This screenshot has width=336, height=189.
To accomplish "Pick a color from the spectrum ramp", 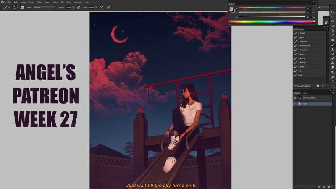I will 272,22.
